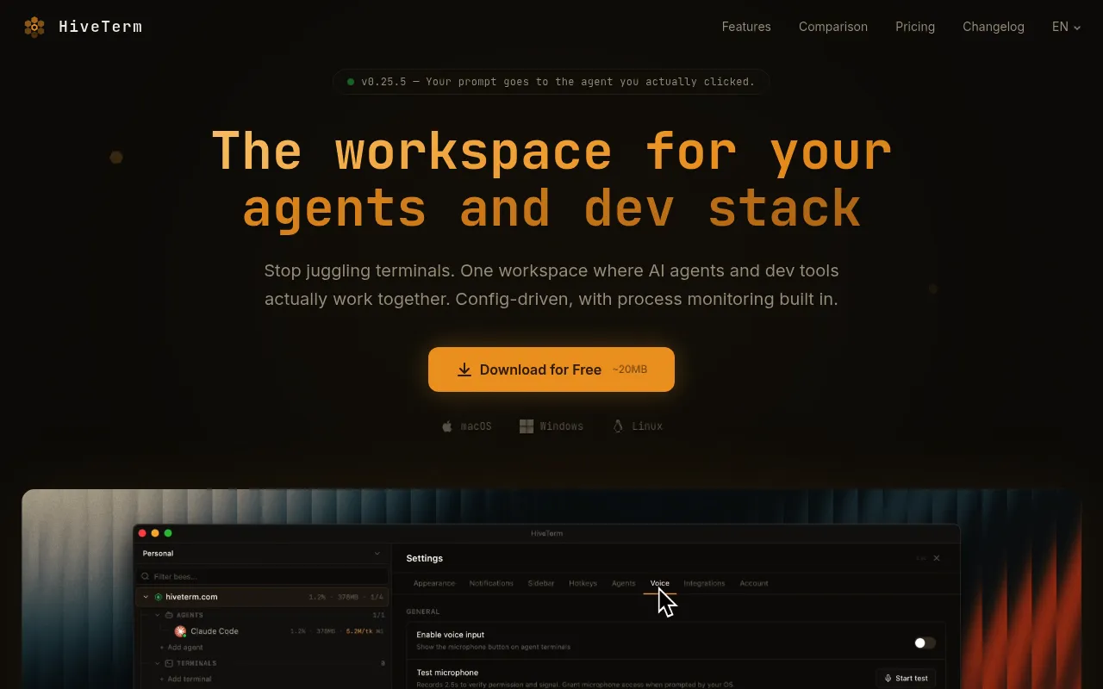Click the green status dot beside hiveterm.com

159,597
